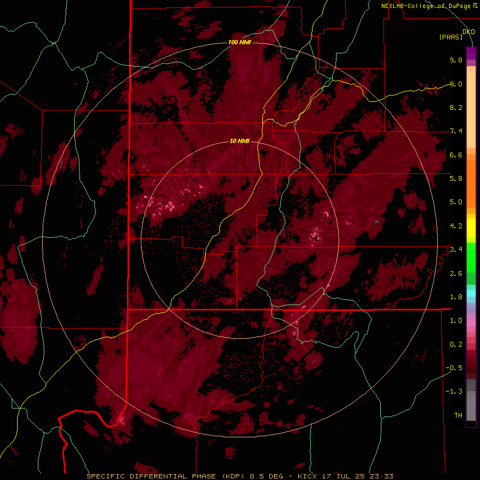Screen dimensions: 480x480
Task: Click the 8.2 legend value
Action: [x=456, y=107]
